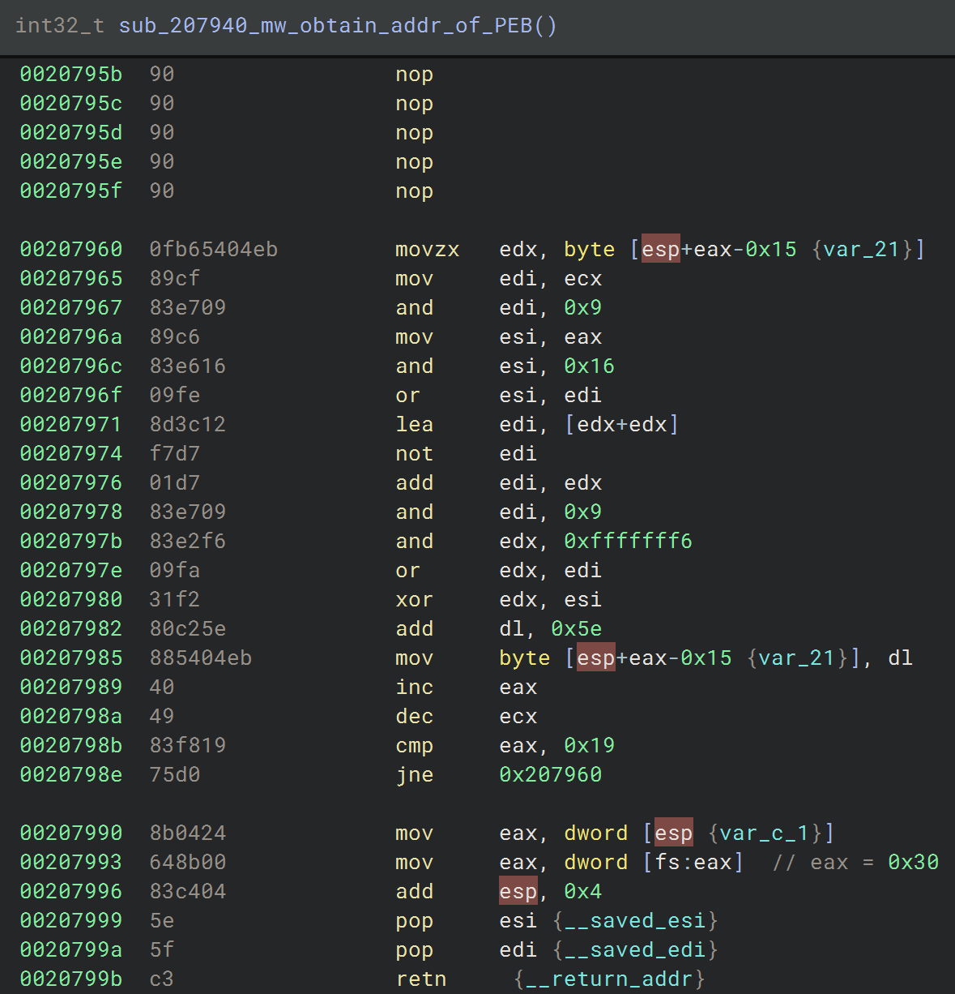955x994 pixels.
Task: Select the __saved_edi annotation
Action: [635, 949]
